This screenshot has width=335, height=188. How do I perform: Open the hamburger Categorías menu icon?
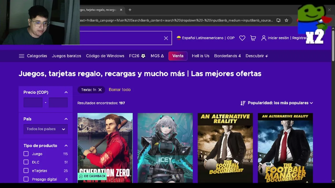(x=21, y=56)
